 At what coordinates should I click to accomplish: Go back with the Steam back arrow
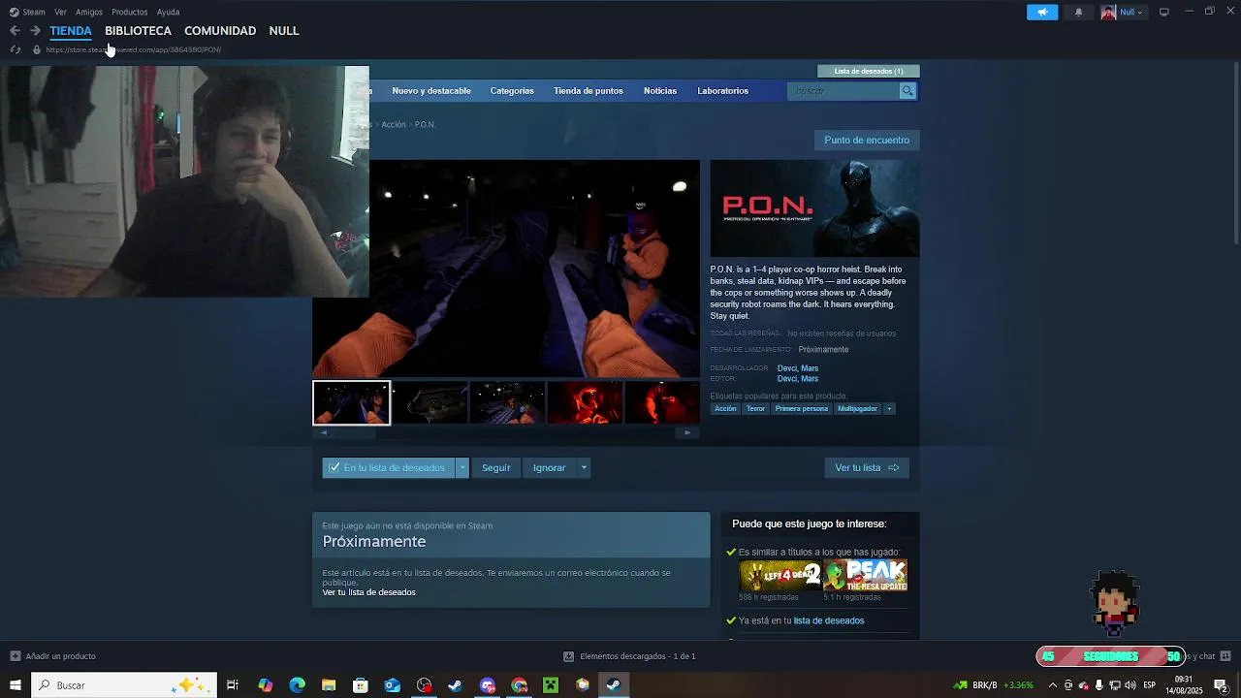[15, 31]
